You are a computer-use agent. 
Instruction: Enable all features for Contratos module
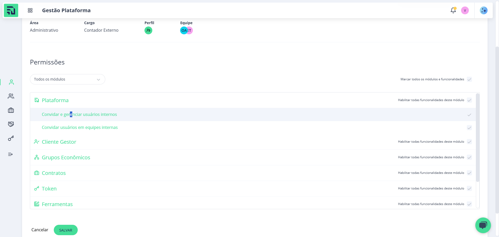pyautogui.click(x=469, y=173)
